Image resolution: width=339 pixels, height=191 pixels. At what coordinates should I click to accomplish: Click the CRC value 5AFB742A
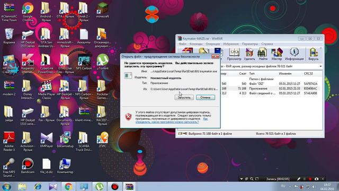click(311, 84)
